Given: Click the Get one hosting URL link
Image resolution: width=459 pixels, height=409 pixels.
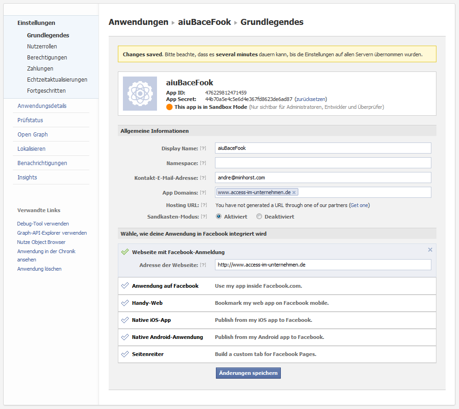Looking at the screenshot, I should (x=359, y=205).
